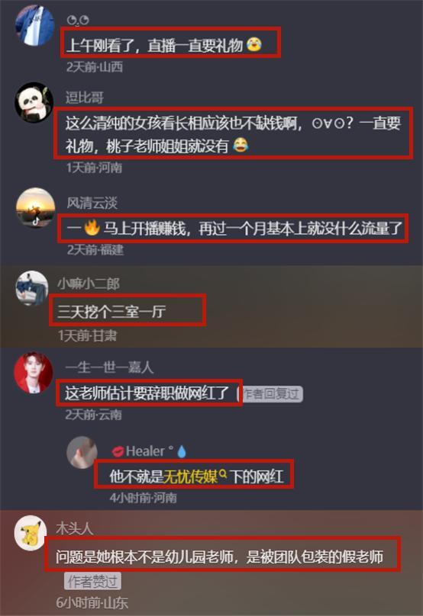Click the crying emoji in first comment

254,44
